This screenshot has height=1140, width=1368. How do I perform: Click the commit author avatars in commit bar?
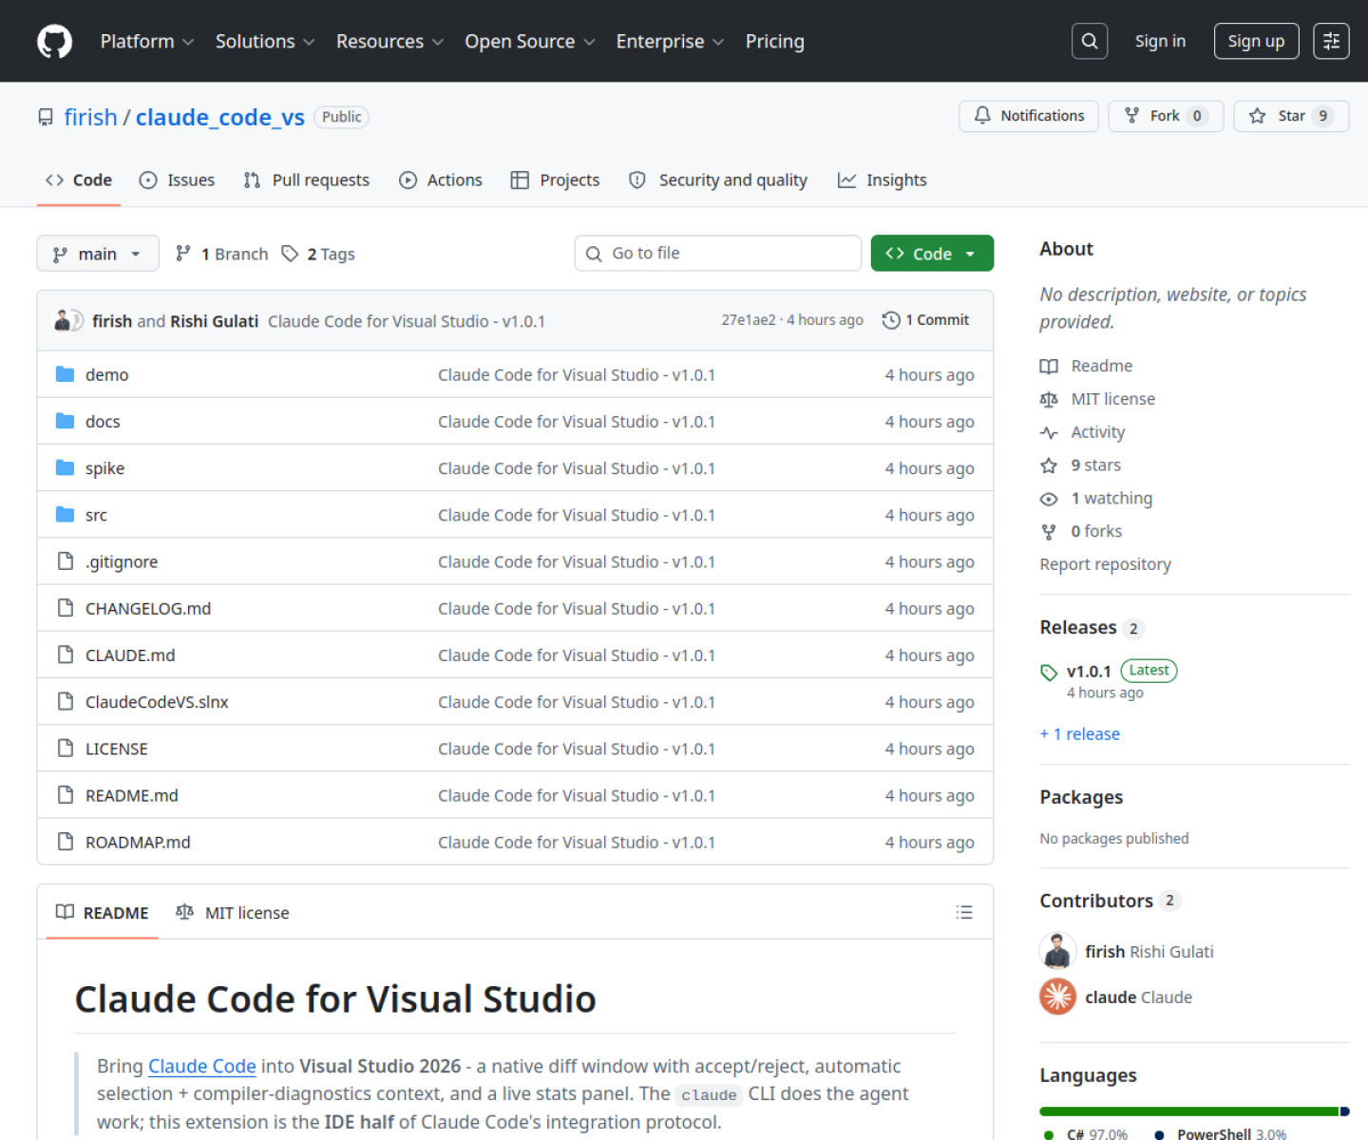pyautogui.click(x=68, y=320)
